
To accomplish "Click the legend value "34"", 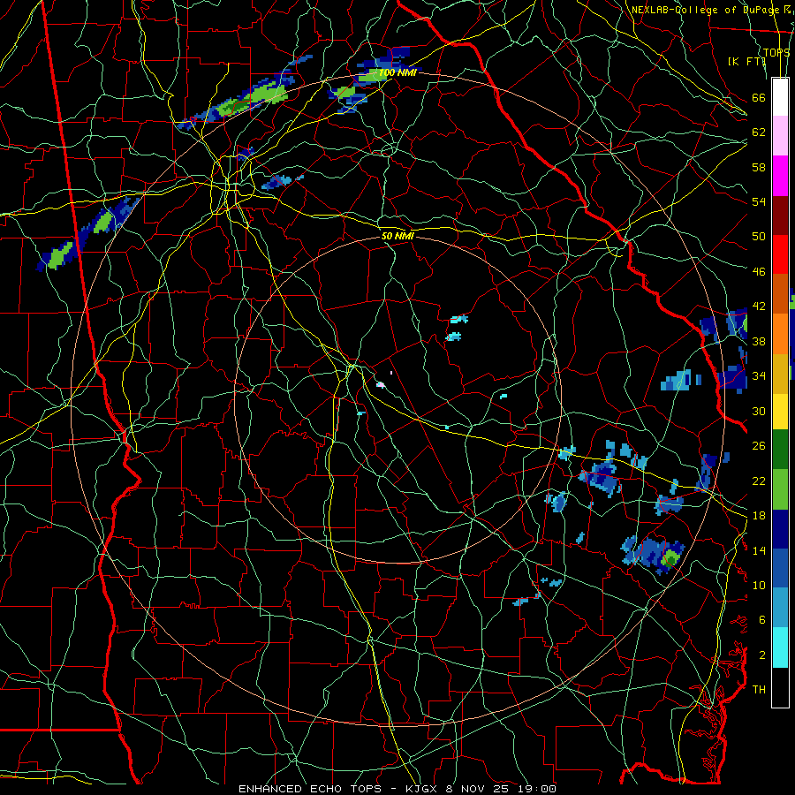I will pyautogui.click(x=759, y=375).
